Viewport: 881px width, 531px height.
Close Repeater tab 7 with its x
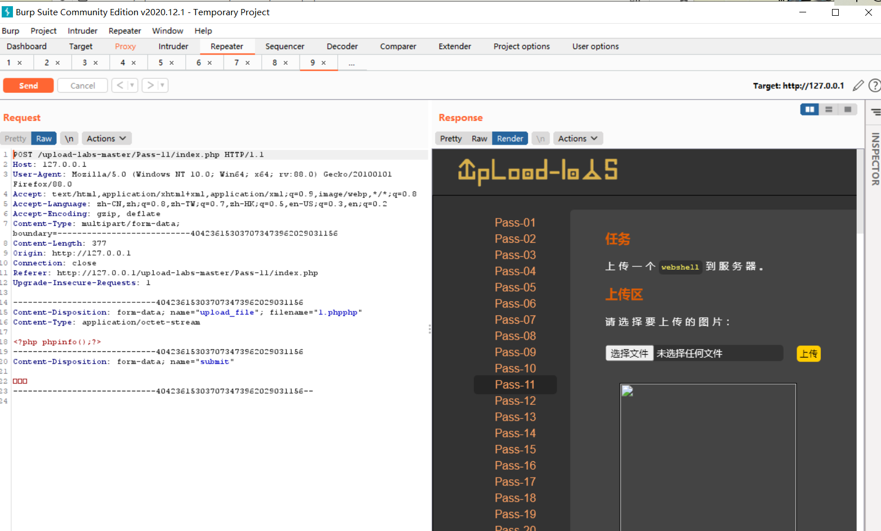click(x=247, y=63)
